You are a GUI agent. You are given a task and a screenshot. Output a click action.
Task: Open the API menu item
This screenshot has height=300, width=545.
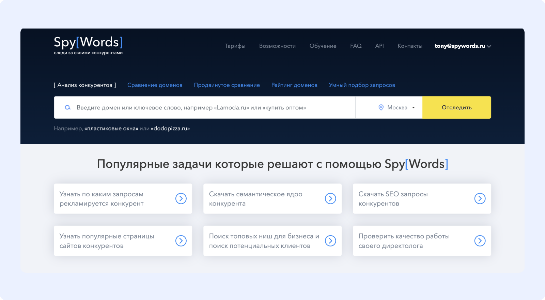coord(379,46)
